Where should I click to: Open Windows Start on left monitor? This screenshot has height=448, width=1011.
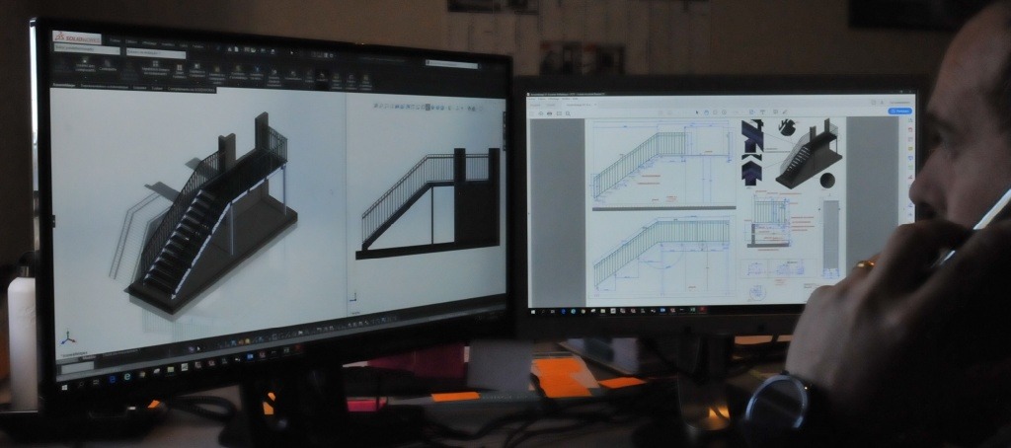click(x=64, y=388)
